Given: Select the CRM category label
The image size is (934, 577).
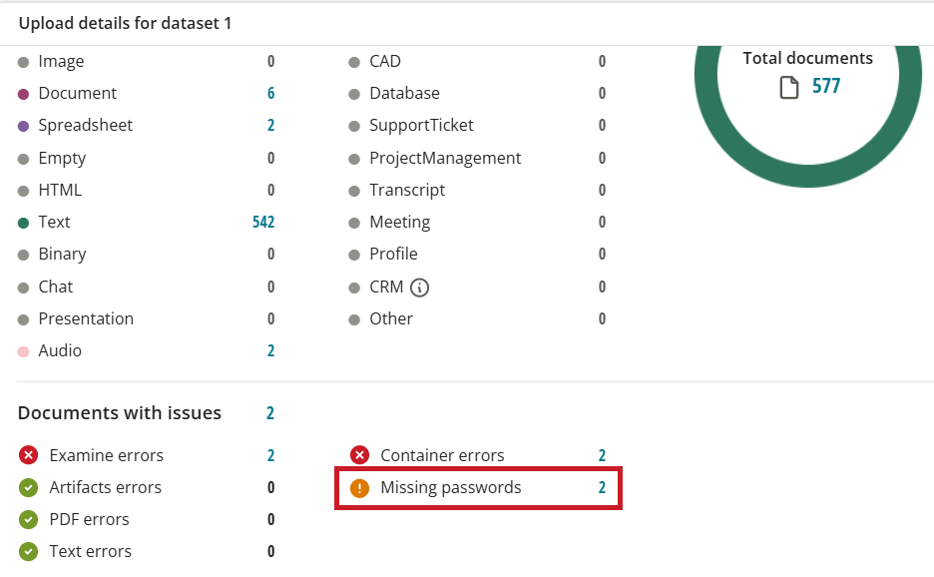Looking at the screenshot, I should click(386, 287).
